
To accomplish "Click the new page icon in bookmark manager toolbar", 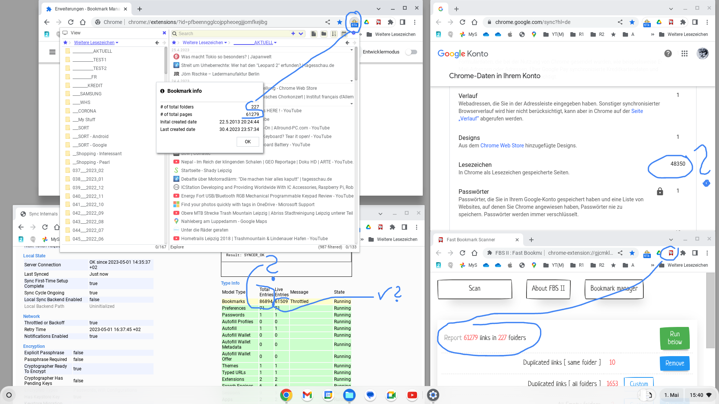I will pyautogui.click(x=314, y=34).
